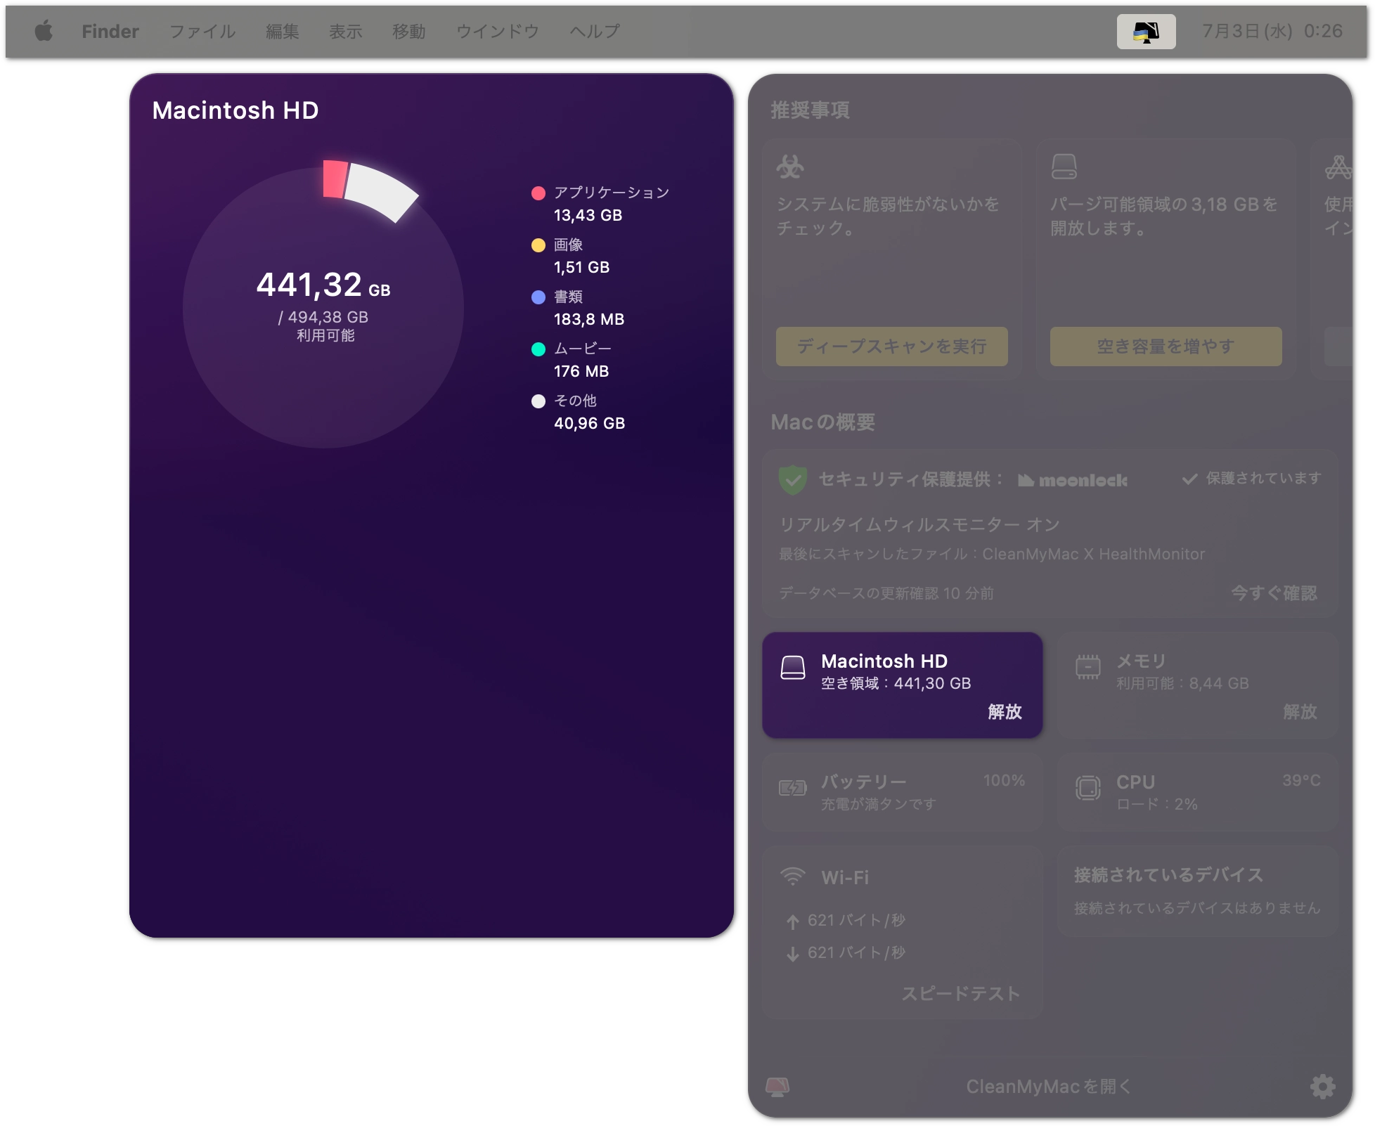Click the Wi-Fi signal icon
This screenshot has width=1375, height=1126.
click(x=792, y=876)
